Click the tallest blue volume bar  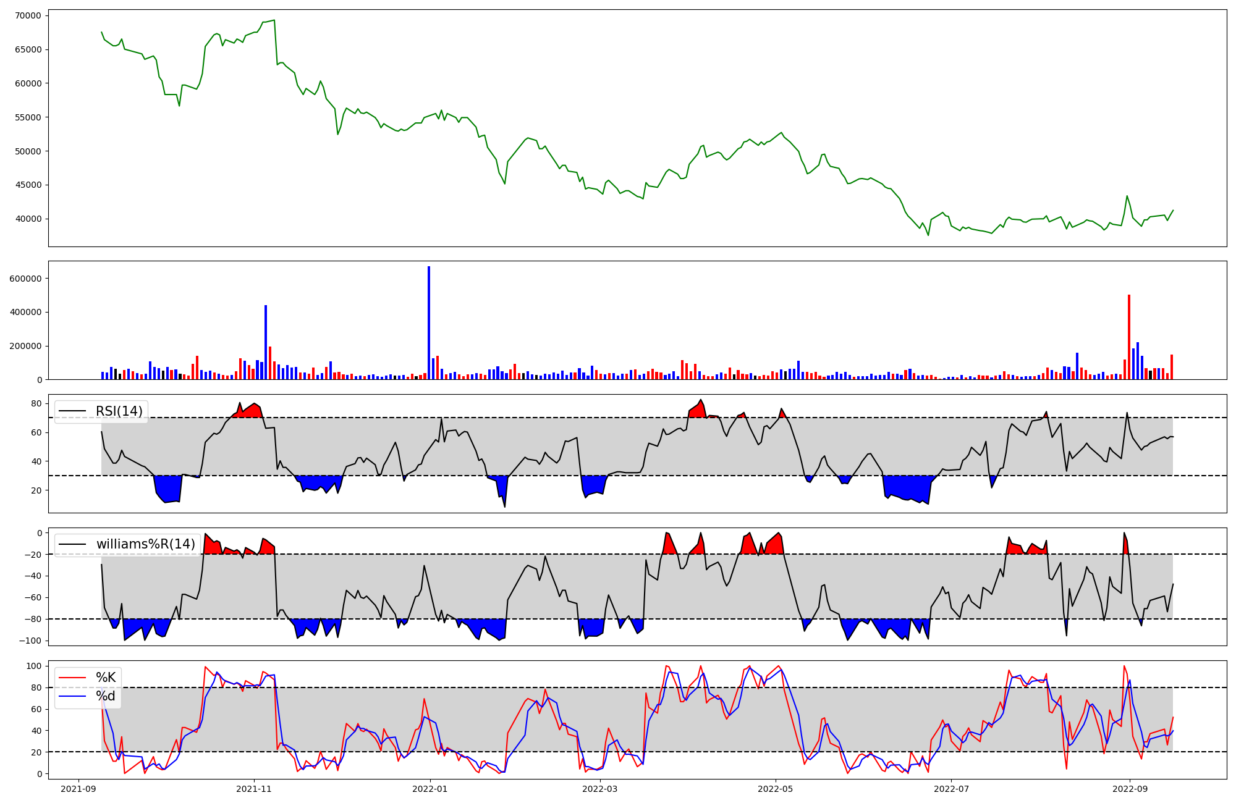coord(429,322)
